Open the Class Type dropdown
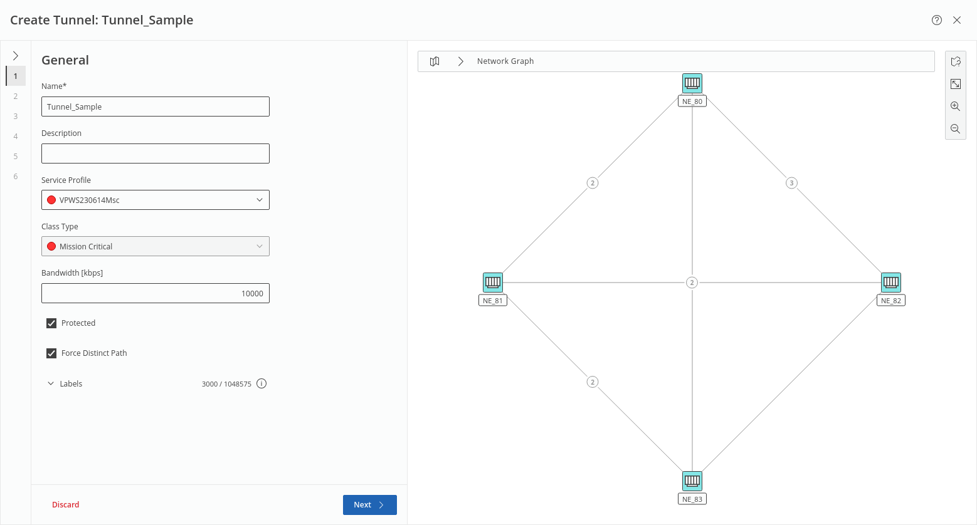 coord(156,246)
